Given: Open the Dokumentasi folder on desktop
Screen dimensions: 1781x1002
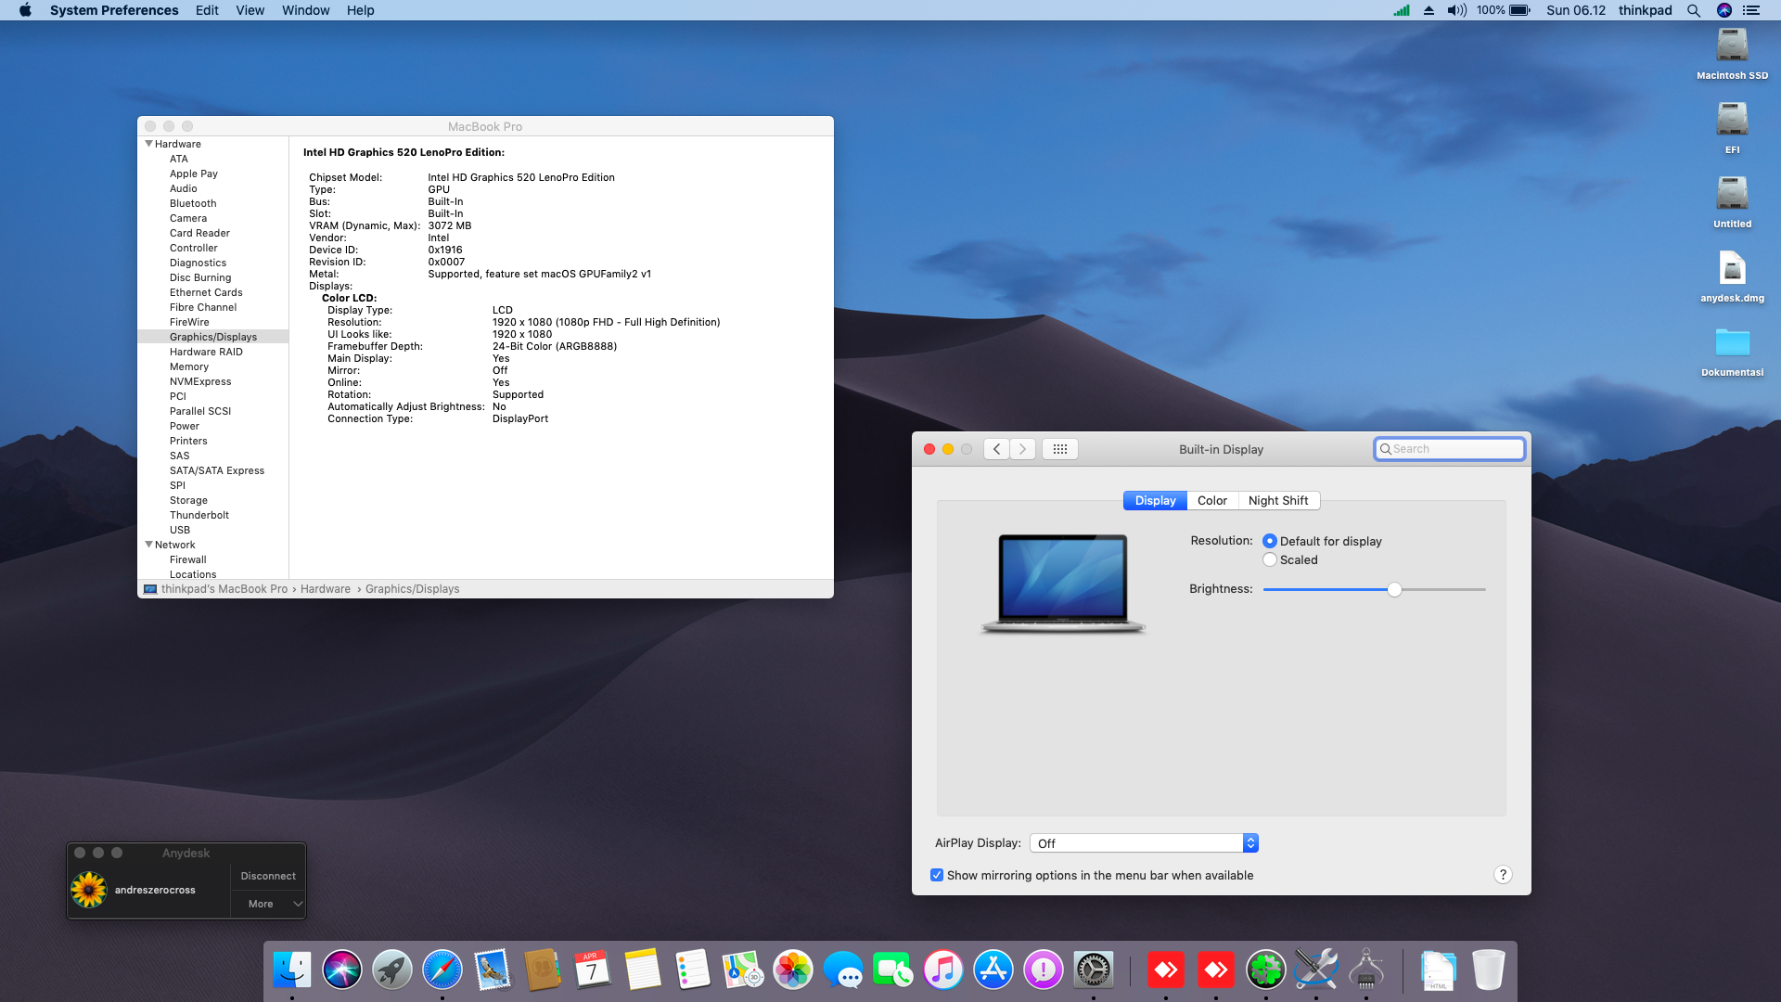Looking at the screenshot, I should [1732, 344].
